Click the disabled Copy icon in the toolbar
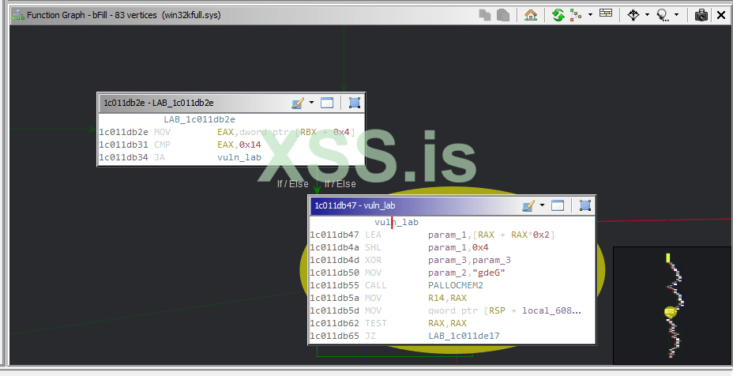 tap(485, 15)
